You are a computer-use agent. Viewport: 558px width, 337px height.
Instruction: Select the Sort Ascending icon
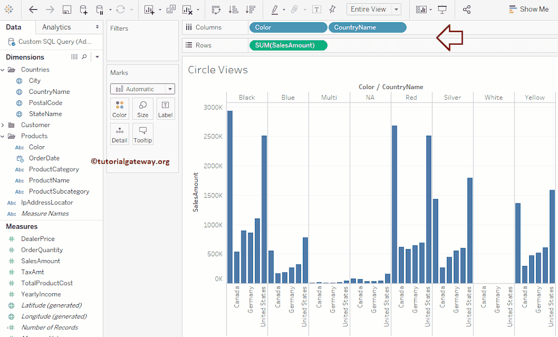(x=233, y=9)
